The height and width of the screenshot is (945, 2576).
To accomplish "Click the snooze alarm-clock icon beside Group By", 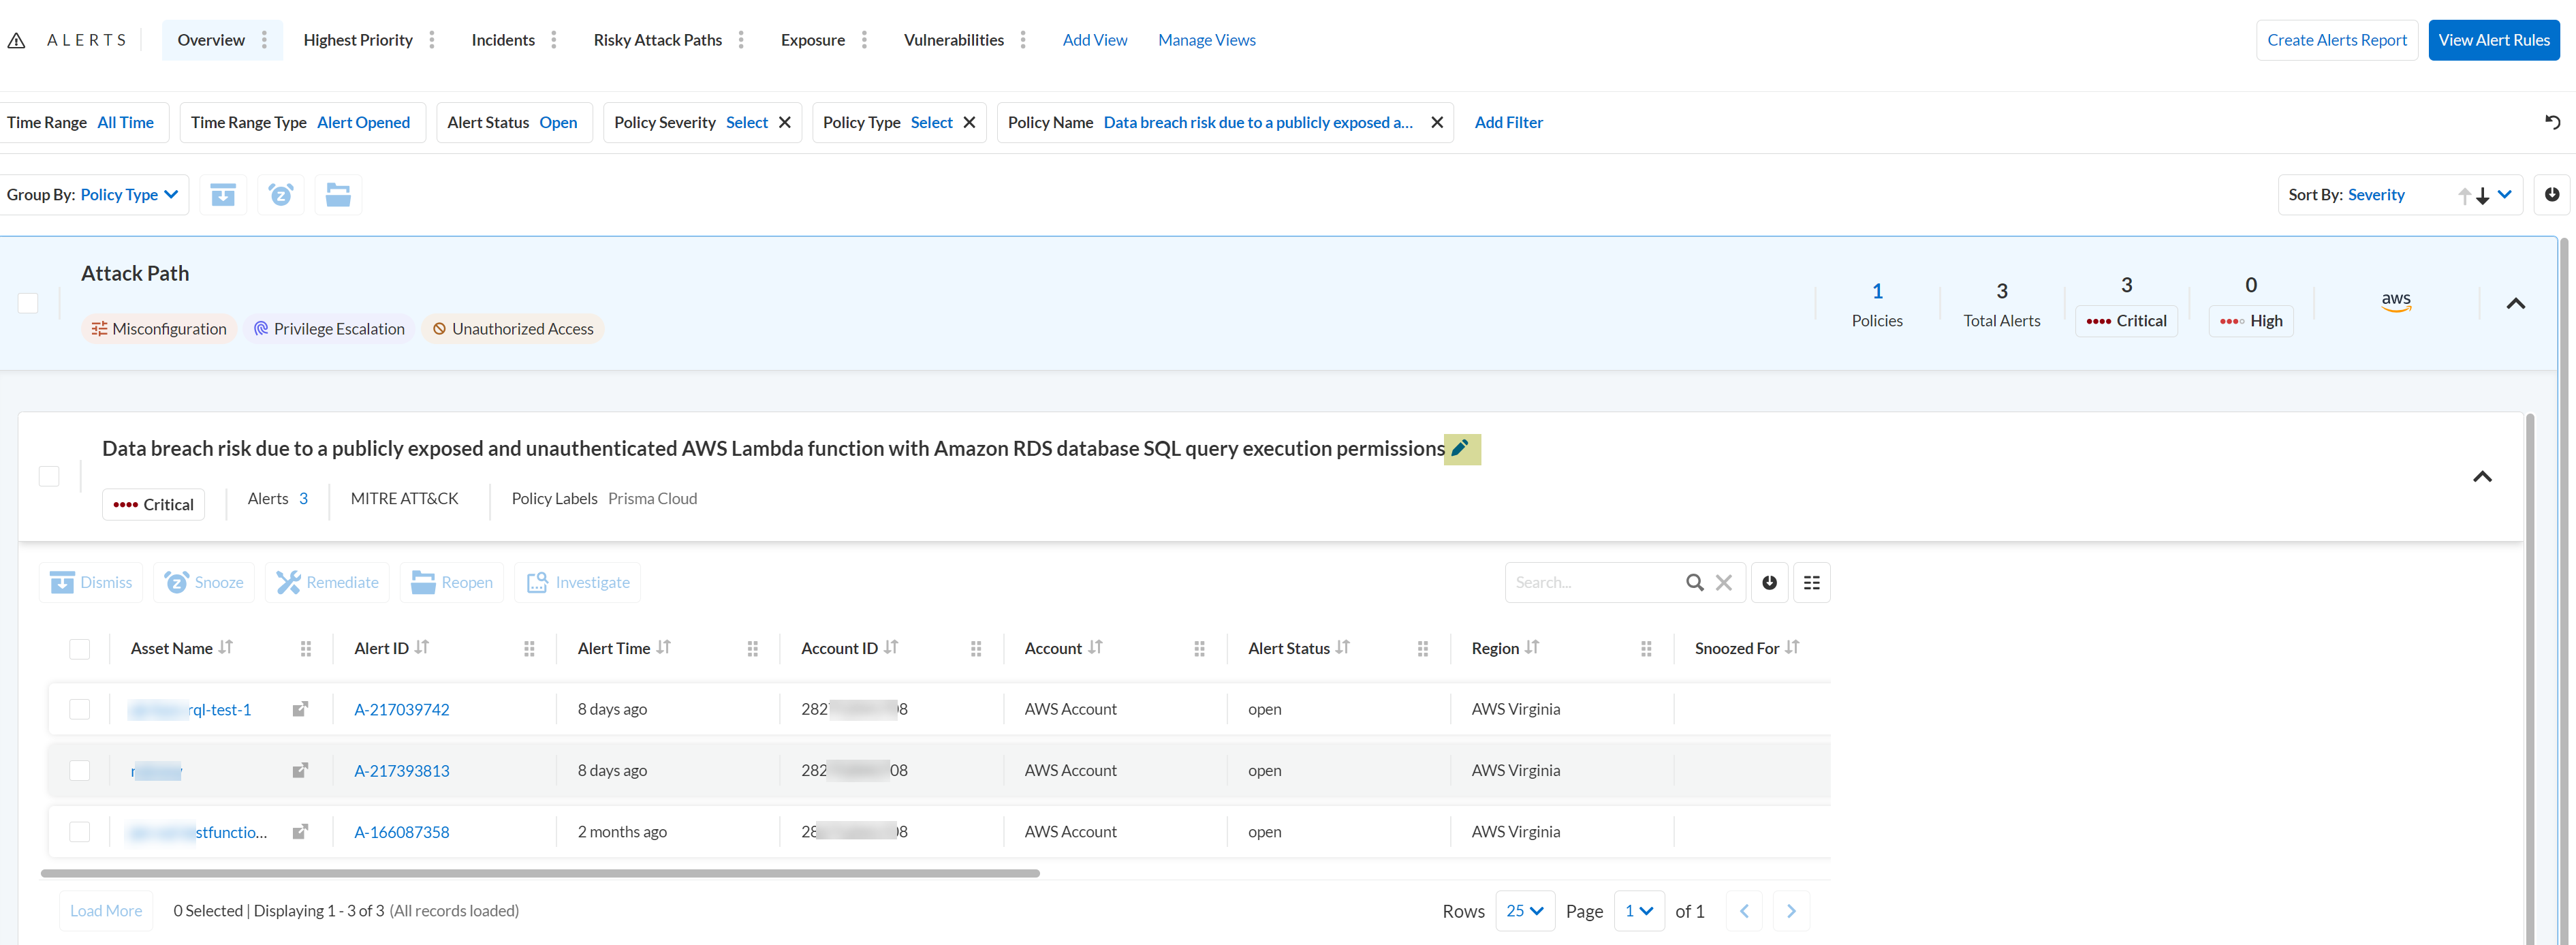I will [x=281, y=194].
